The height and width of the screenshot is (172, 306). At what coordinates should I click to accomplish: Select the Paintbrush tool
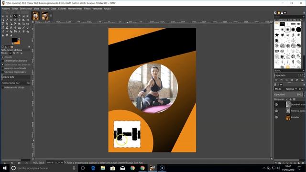pos(28,28)
